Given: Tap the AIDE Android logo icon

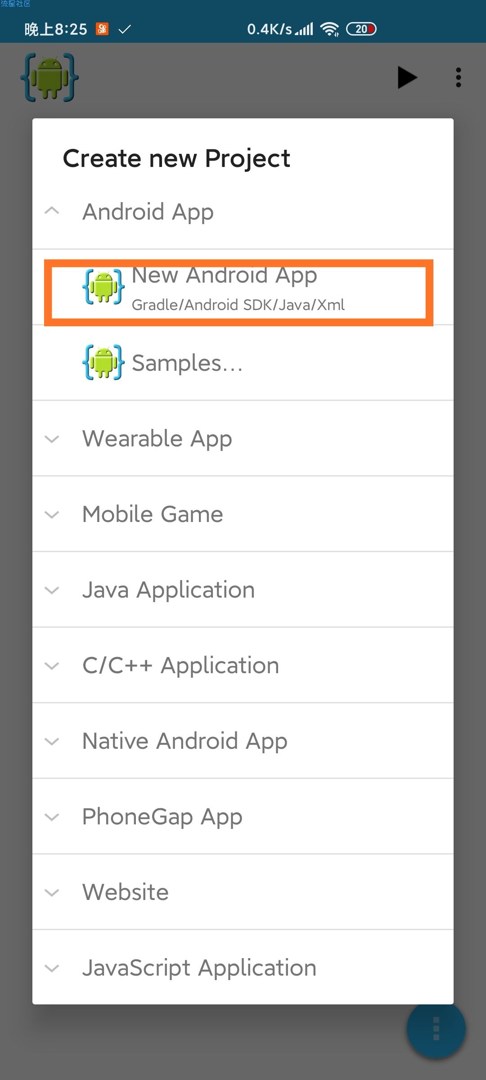Looking at the screenshot, I should pyautogui.click(x=49, y=77).
